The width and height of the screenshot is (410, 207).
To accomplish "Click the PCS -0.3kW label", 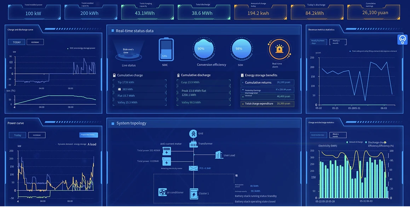I will click(205, 168).
